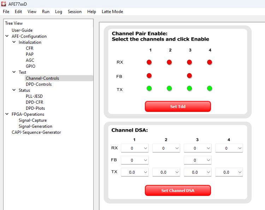Click the Set Tdd button

178,107
